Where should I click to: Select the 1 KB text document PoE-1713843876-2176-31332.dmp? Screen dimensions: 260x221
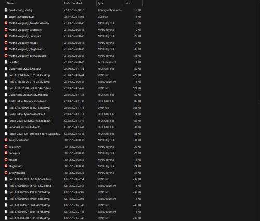click(29, 82)
